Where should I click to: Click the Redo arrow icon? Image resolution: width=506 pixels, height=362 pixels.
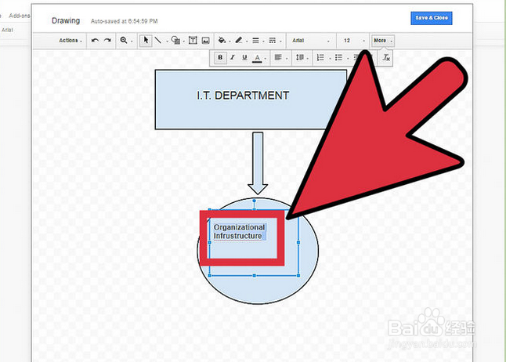(107, 41)
